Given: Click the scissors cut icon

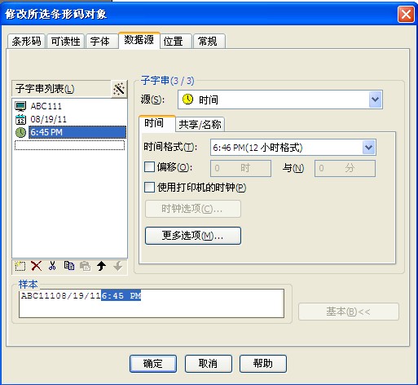Looking at the screenshot, I should 52,266.
